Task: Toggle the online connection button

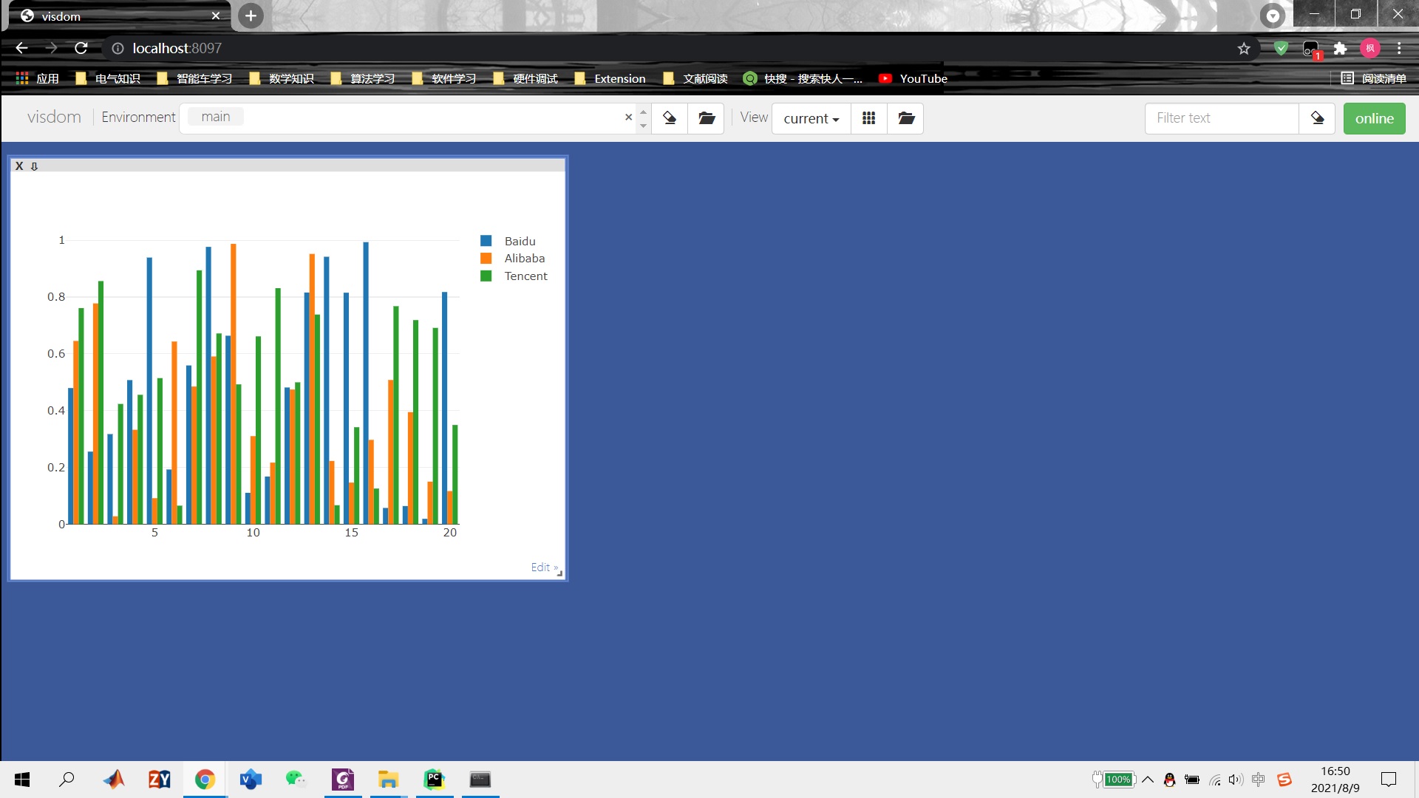Action: coord(1374,118)
